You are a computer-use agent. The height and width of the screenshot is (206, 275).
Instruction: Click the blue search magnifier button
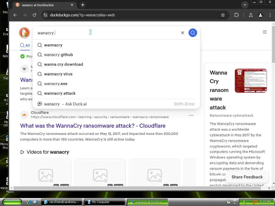193,33
